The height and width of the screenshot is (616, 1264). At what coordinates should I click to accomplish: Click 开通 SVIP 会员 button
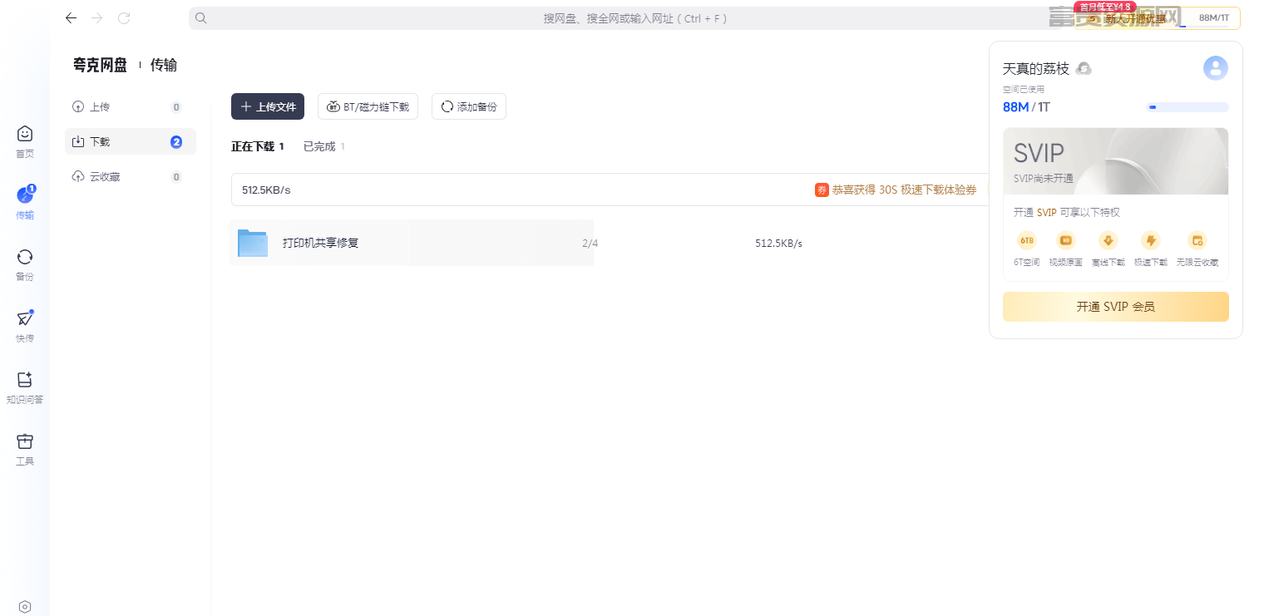tap(1115, 307)
